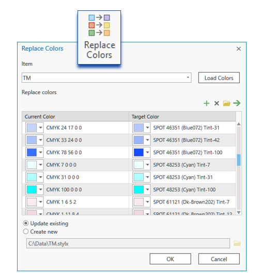The image size is (260, 280).
Task: Expand target dropdown for Blue072 Tint-31
Action: tap(147, 128)
